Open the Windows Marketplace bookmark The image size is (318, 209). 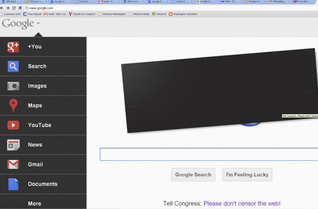112,14
